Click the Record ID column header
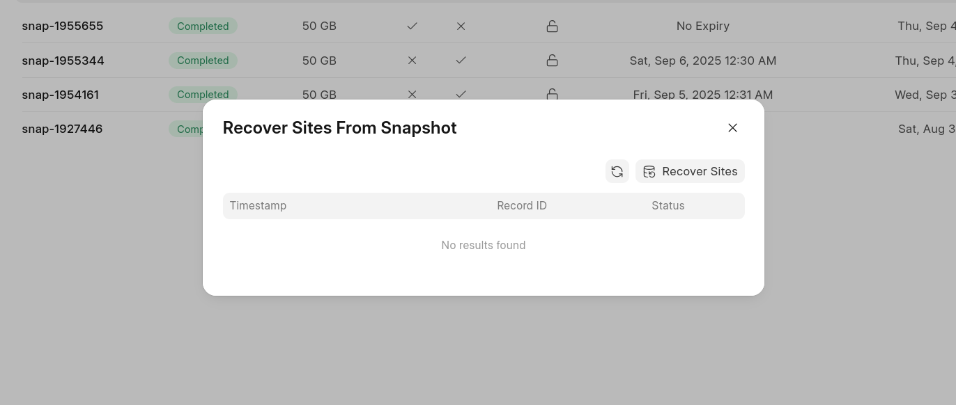 click(522, 206)
